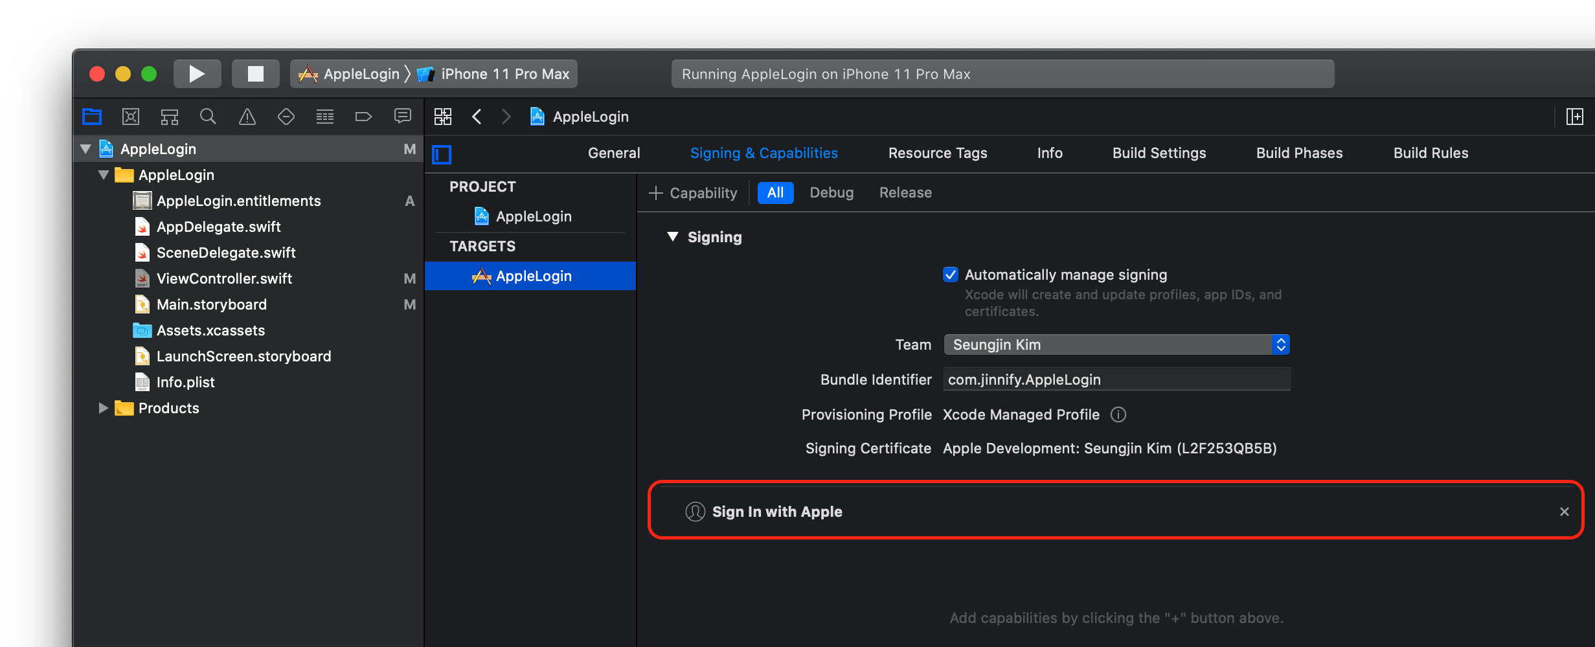The image size is (1595, 647).
Task: Collapse the Signing section triangle
Action: (673, 236)
